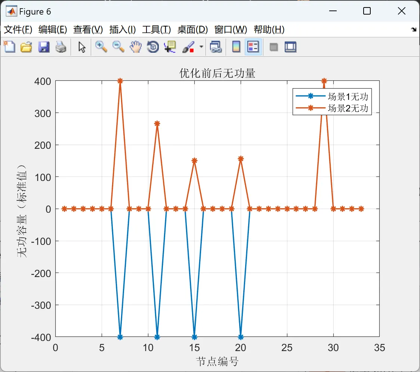Maximize the Figure 6 window
The image size is (420, 372).
click(367, 11)
